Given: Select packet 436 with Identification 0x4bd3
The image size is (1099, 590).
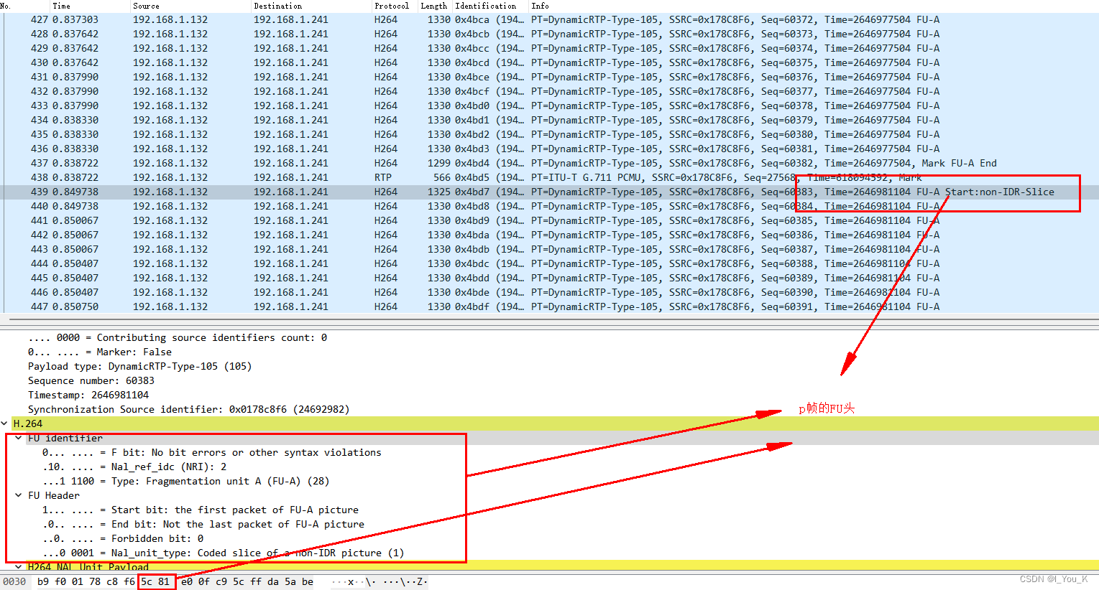Looking at the screenshot, I should coord(549,149).
